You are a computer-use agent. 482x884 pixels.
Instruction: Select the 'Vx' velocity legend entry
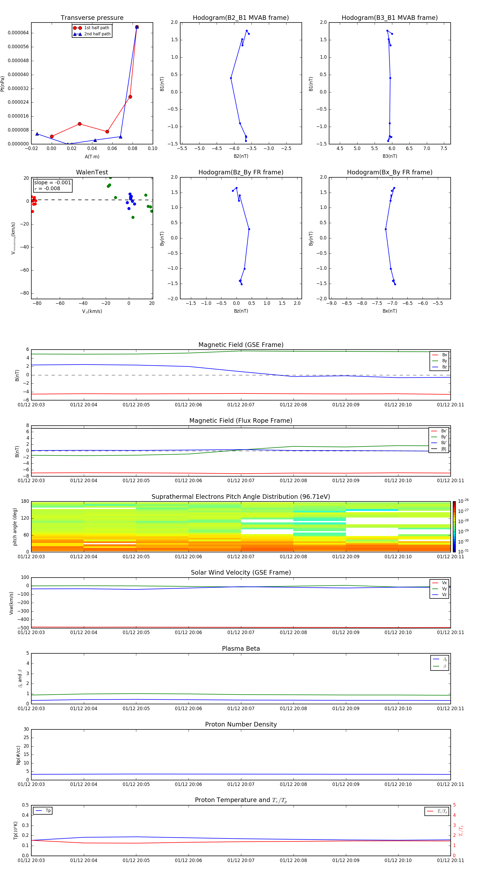pos(440,583)
